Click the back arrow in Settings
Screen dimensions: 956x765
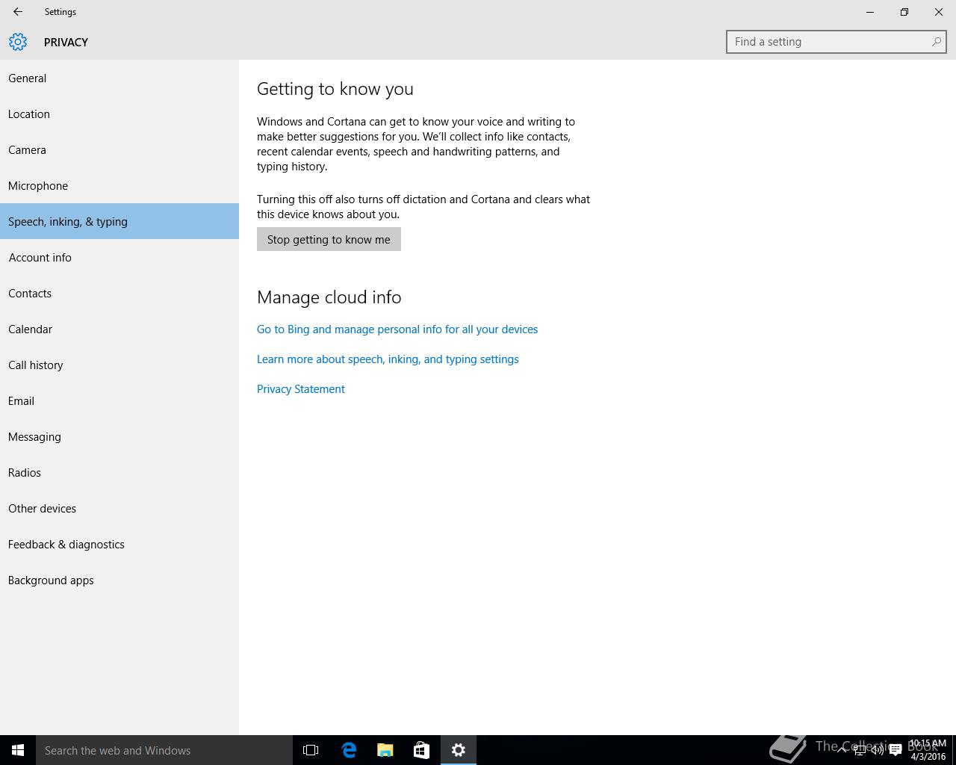[17, 12]
